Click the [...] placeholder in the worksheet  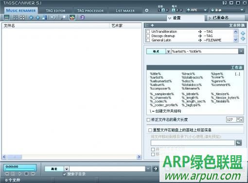pos(237,74)
